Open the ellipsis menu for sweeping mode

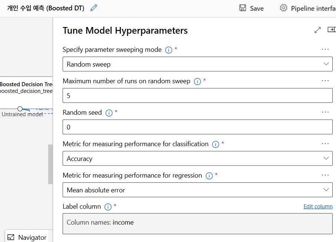coord(325,49)
